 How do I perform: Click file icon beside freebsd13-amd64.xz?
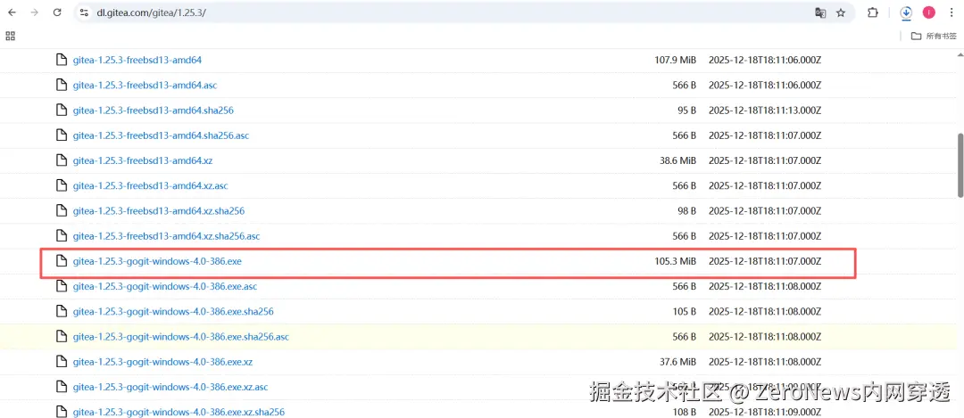pos(61,160)
